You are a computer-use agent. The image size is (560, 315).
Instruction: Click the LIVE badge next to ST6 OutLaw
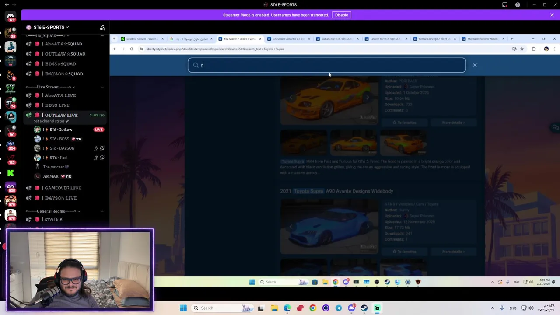click(98, 129)
